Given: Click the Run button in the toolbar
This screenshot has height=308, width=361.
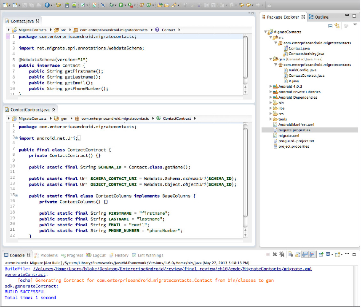Looking at the screenshot, I should tap(120, 5).
